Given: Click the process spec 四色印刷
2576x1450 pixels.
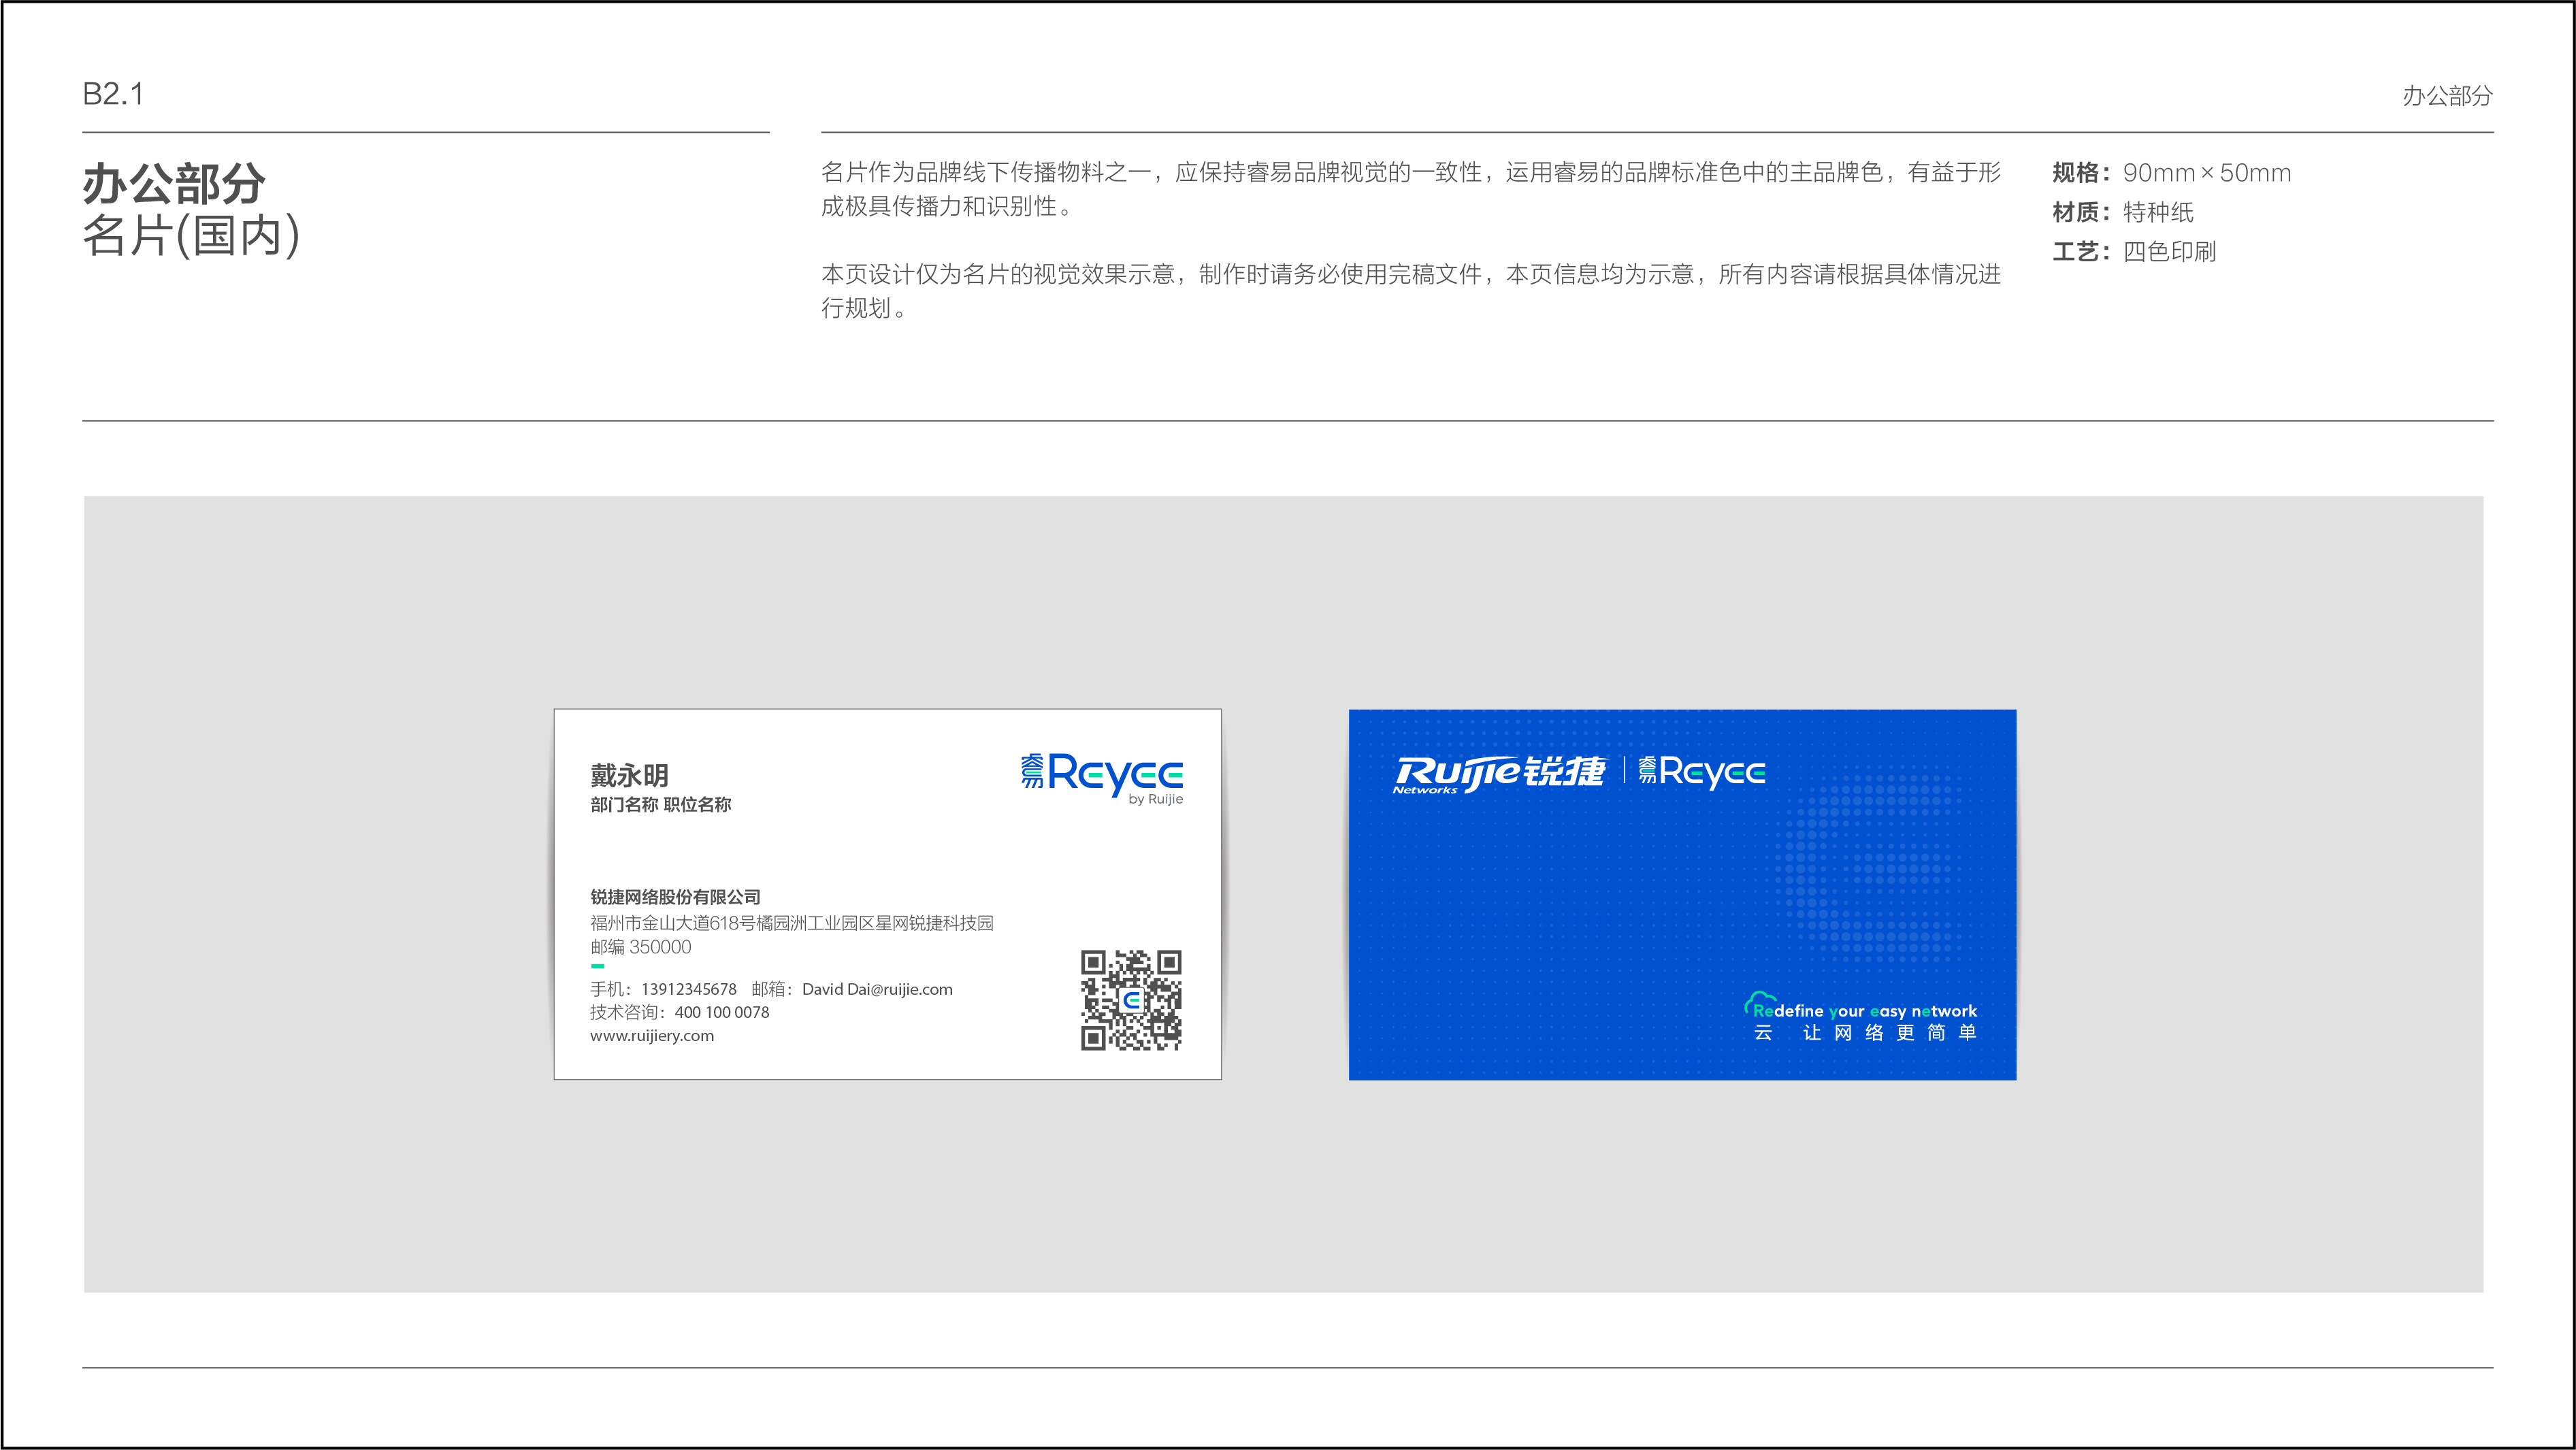Looking at the screenshot, I should point(2169,251).
